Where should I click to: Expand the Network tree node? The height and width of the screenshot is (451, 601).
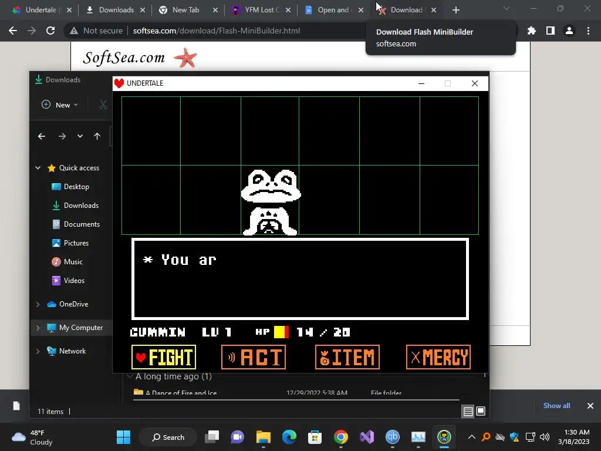tap(38, 351)
